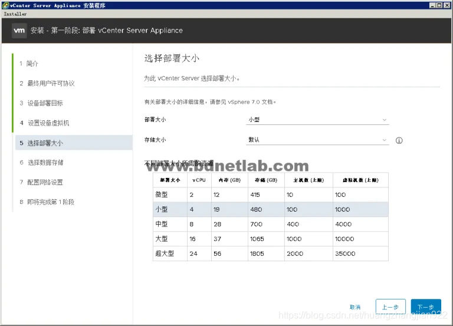Click the 存储 (GB) column header
453x326 pixels.
(266, 180)
